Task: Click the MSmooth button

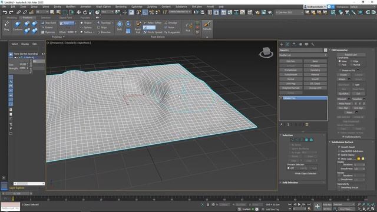Action: point(342,99)
